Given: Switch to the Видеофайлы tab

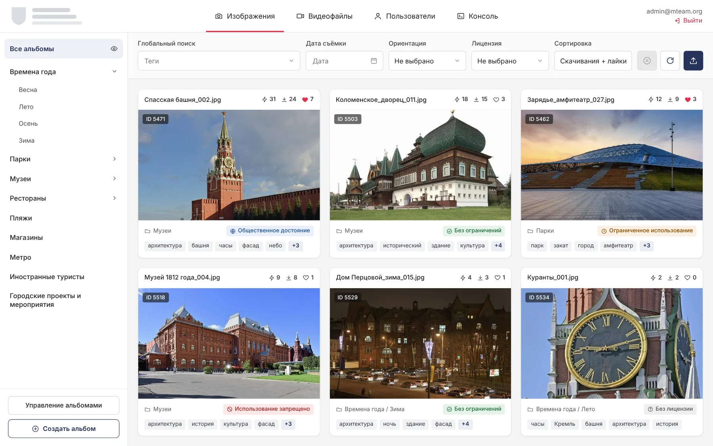Looking at the screenshot, I should pyautogui.click(x=324, y=16).
